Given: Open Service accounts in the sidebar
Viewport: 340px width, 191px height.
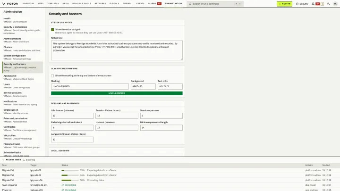Looking at the screenshot, I should pos(23,94).
